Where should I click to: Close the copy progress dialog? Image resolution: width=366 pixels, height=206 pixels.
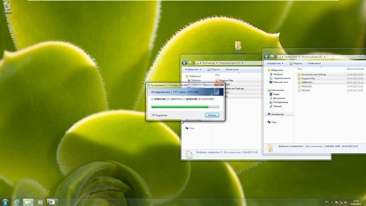219,85
